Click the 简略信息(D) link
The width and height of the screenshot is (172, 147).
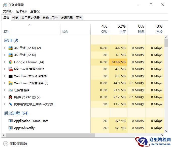(18, 143)
